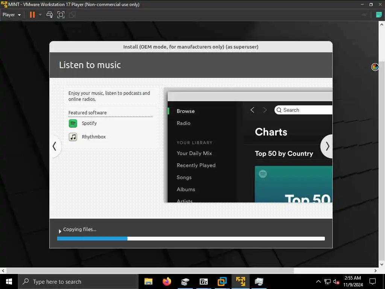Image resolution: width=385 pixels, height=289 pixels.
Task: Open File Explorer from the taskbar
Action: coord(148,281)
